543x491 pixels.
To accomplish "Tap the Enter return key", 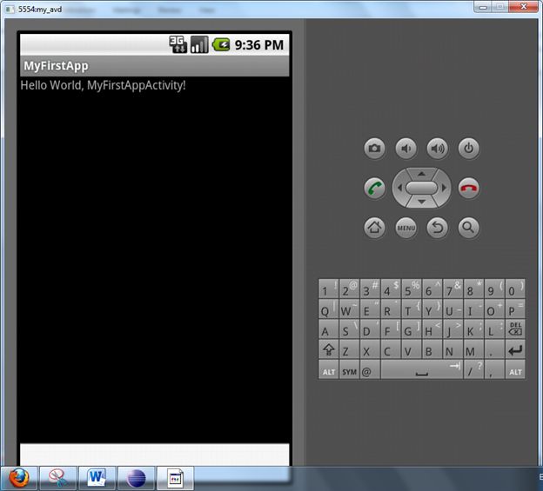I will point(515,349).
